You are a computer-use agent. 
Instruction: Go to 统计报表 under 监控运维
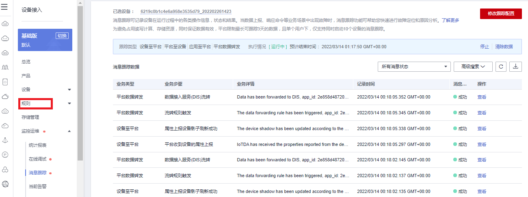(38, 145)
